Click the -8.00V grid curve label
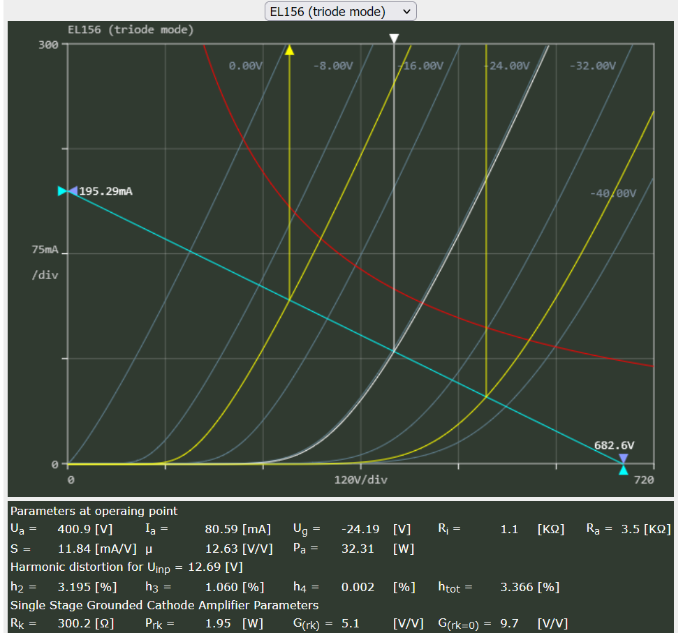The image size is (683, 633). 333,66
